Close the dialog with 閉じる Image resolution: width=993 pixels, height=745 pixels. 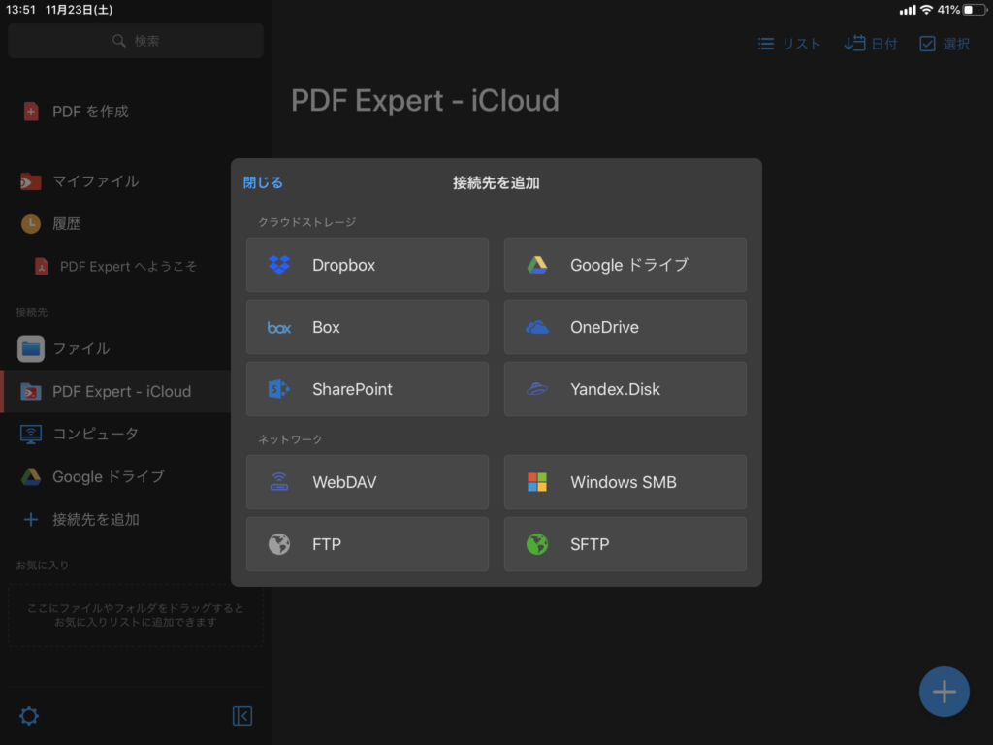coord(263,183)
